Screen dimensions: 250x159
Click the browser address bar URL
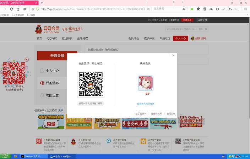(x=93, y=9)
